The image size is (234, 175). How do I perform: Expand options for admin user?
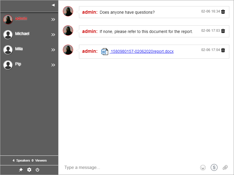point(53,20)
